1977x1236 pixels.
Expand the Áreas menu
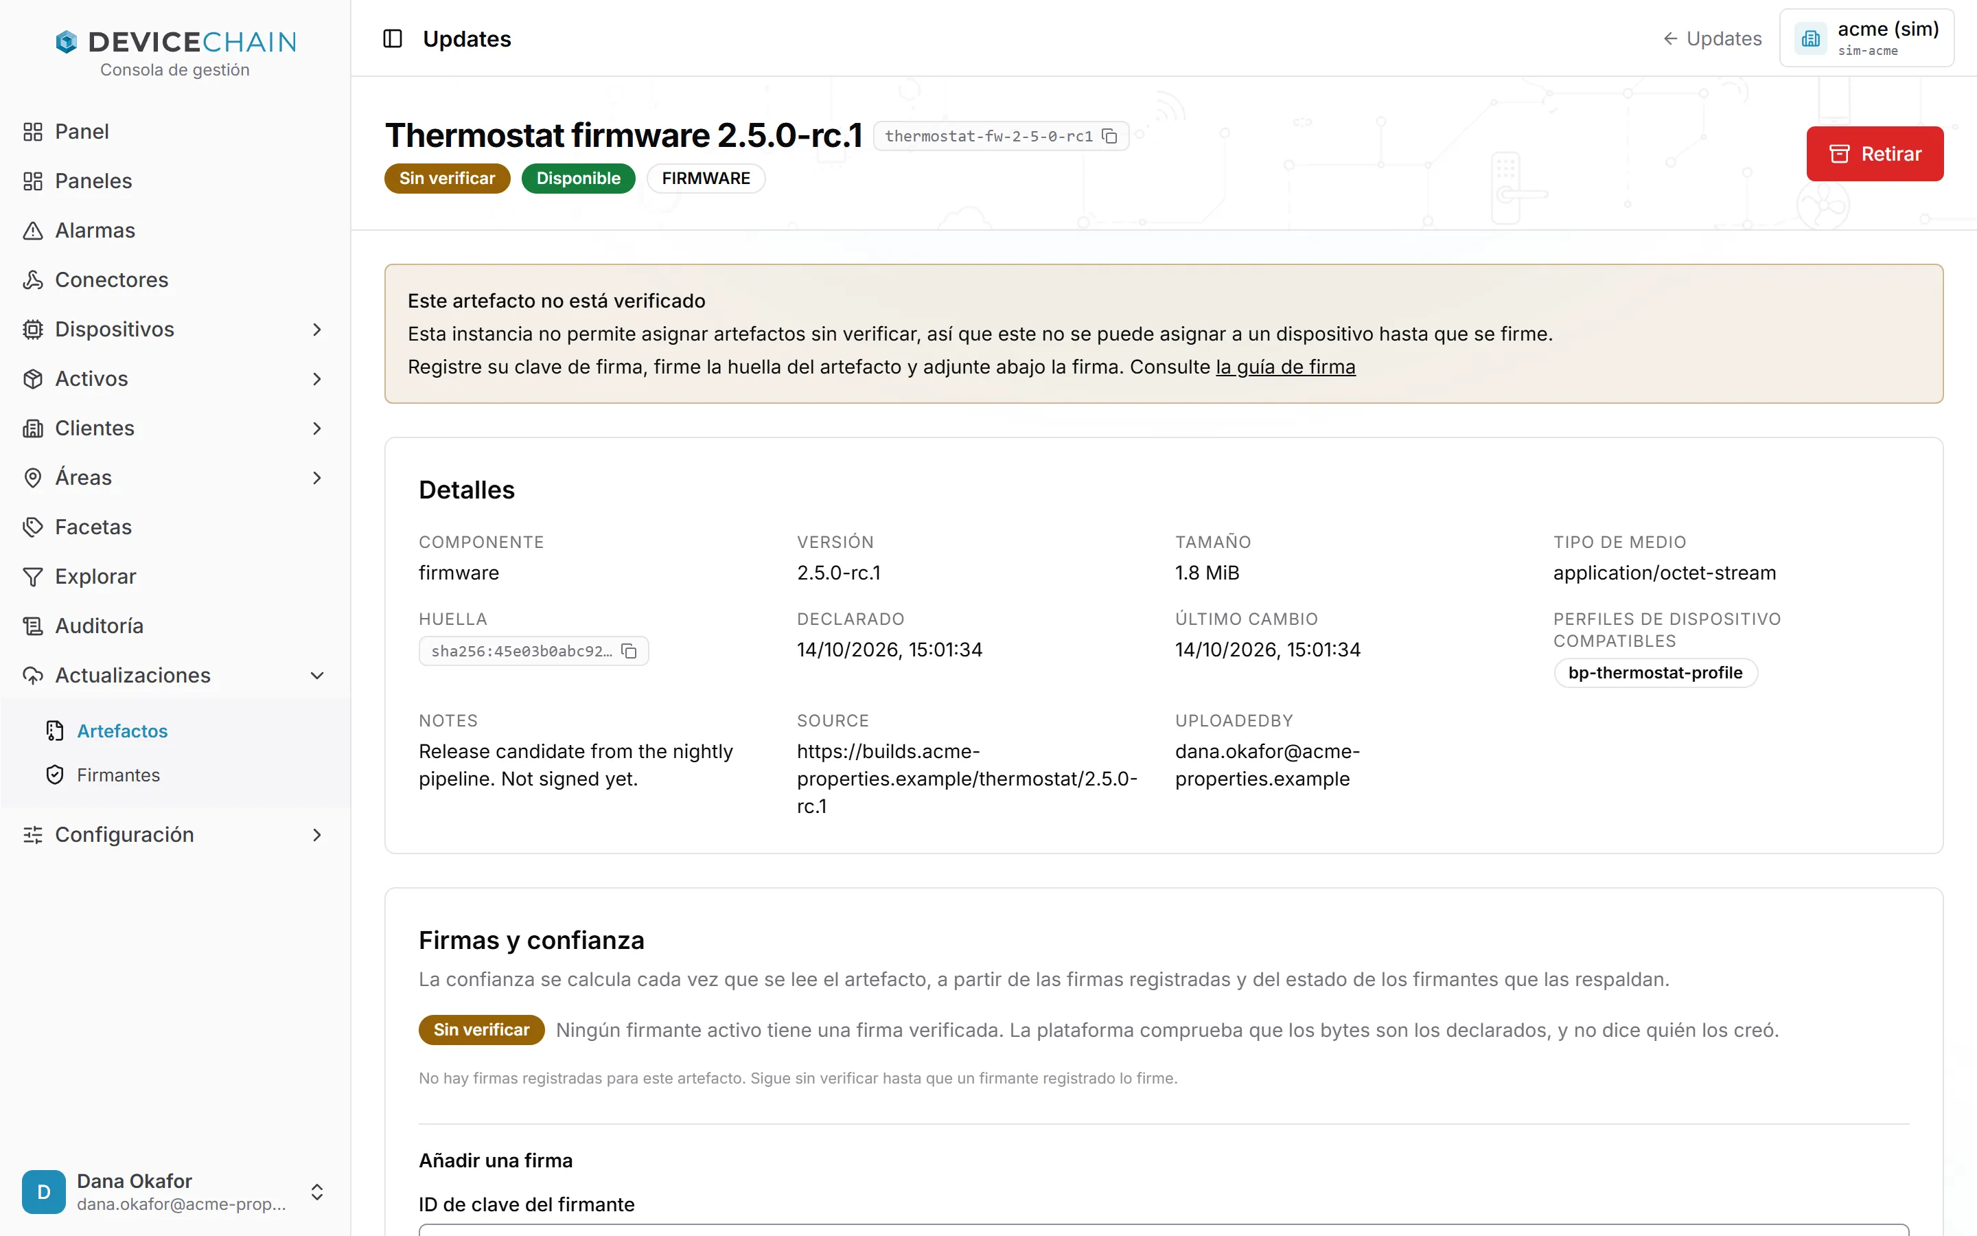pyautogui.click(x=176, y=477)
